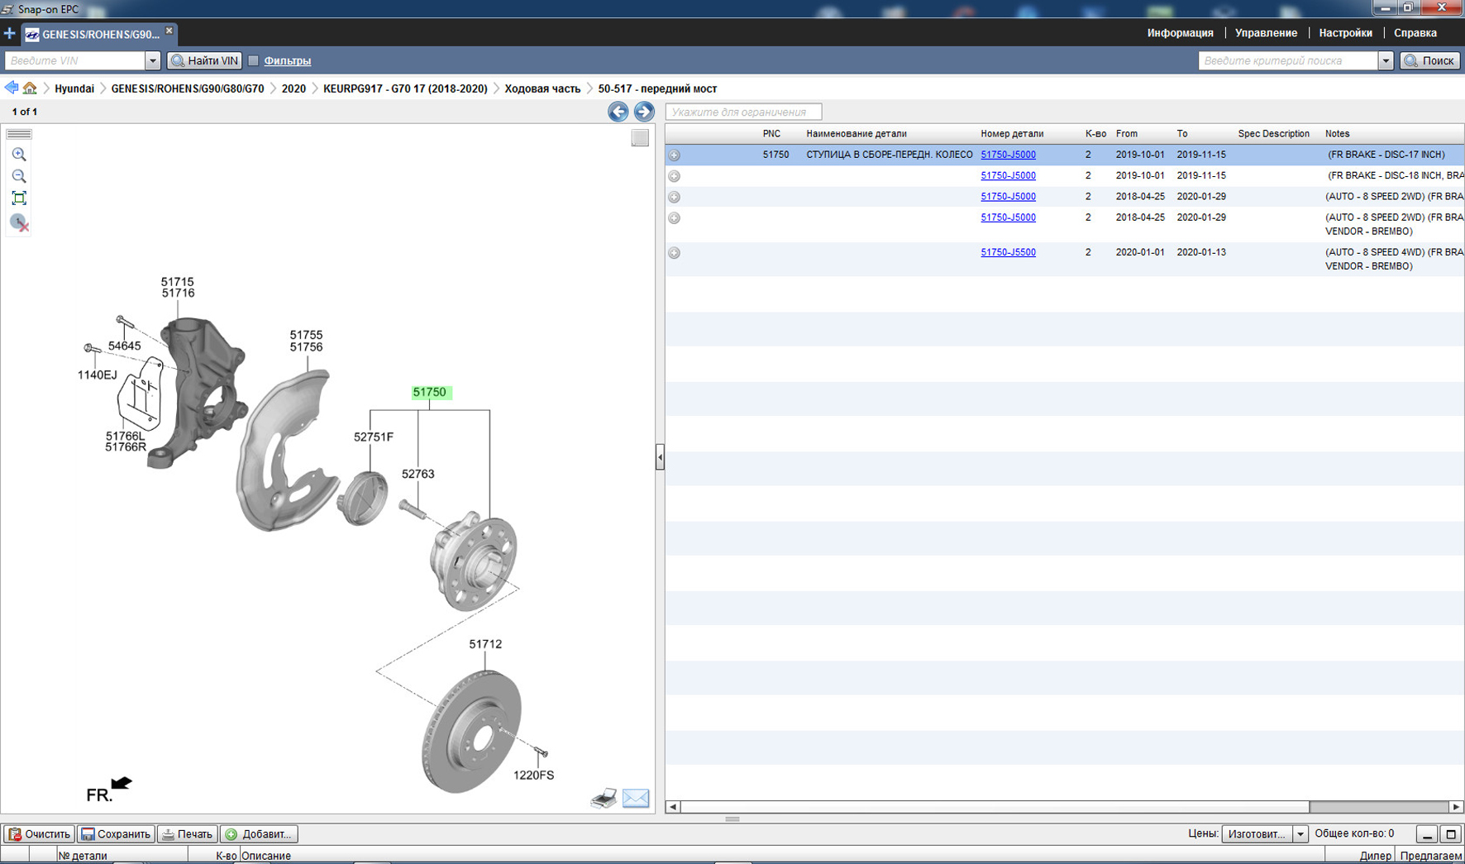This screenshot has width=1465, height=864.
Task: Click the envelope email icon
Action: pyautogui.click(x=635, y=798)
